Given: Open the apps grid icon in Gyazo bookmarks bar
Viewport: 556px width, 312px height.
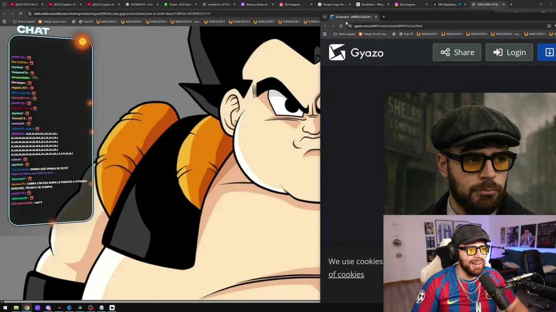Looking at the screenshot, I should tap(324, 34).
